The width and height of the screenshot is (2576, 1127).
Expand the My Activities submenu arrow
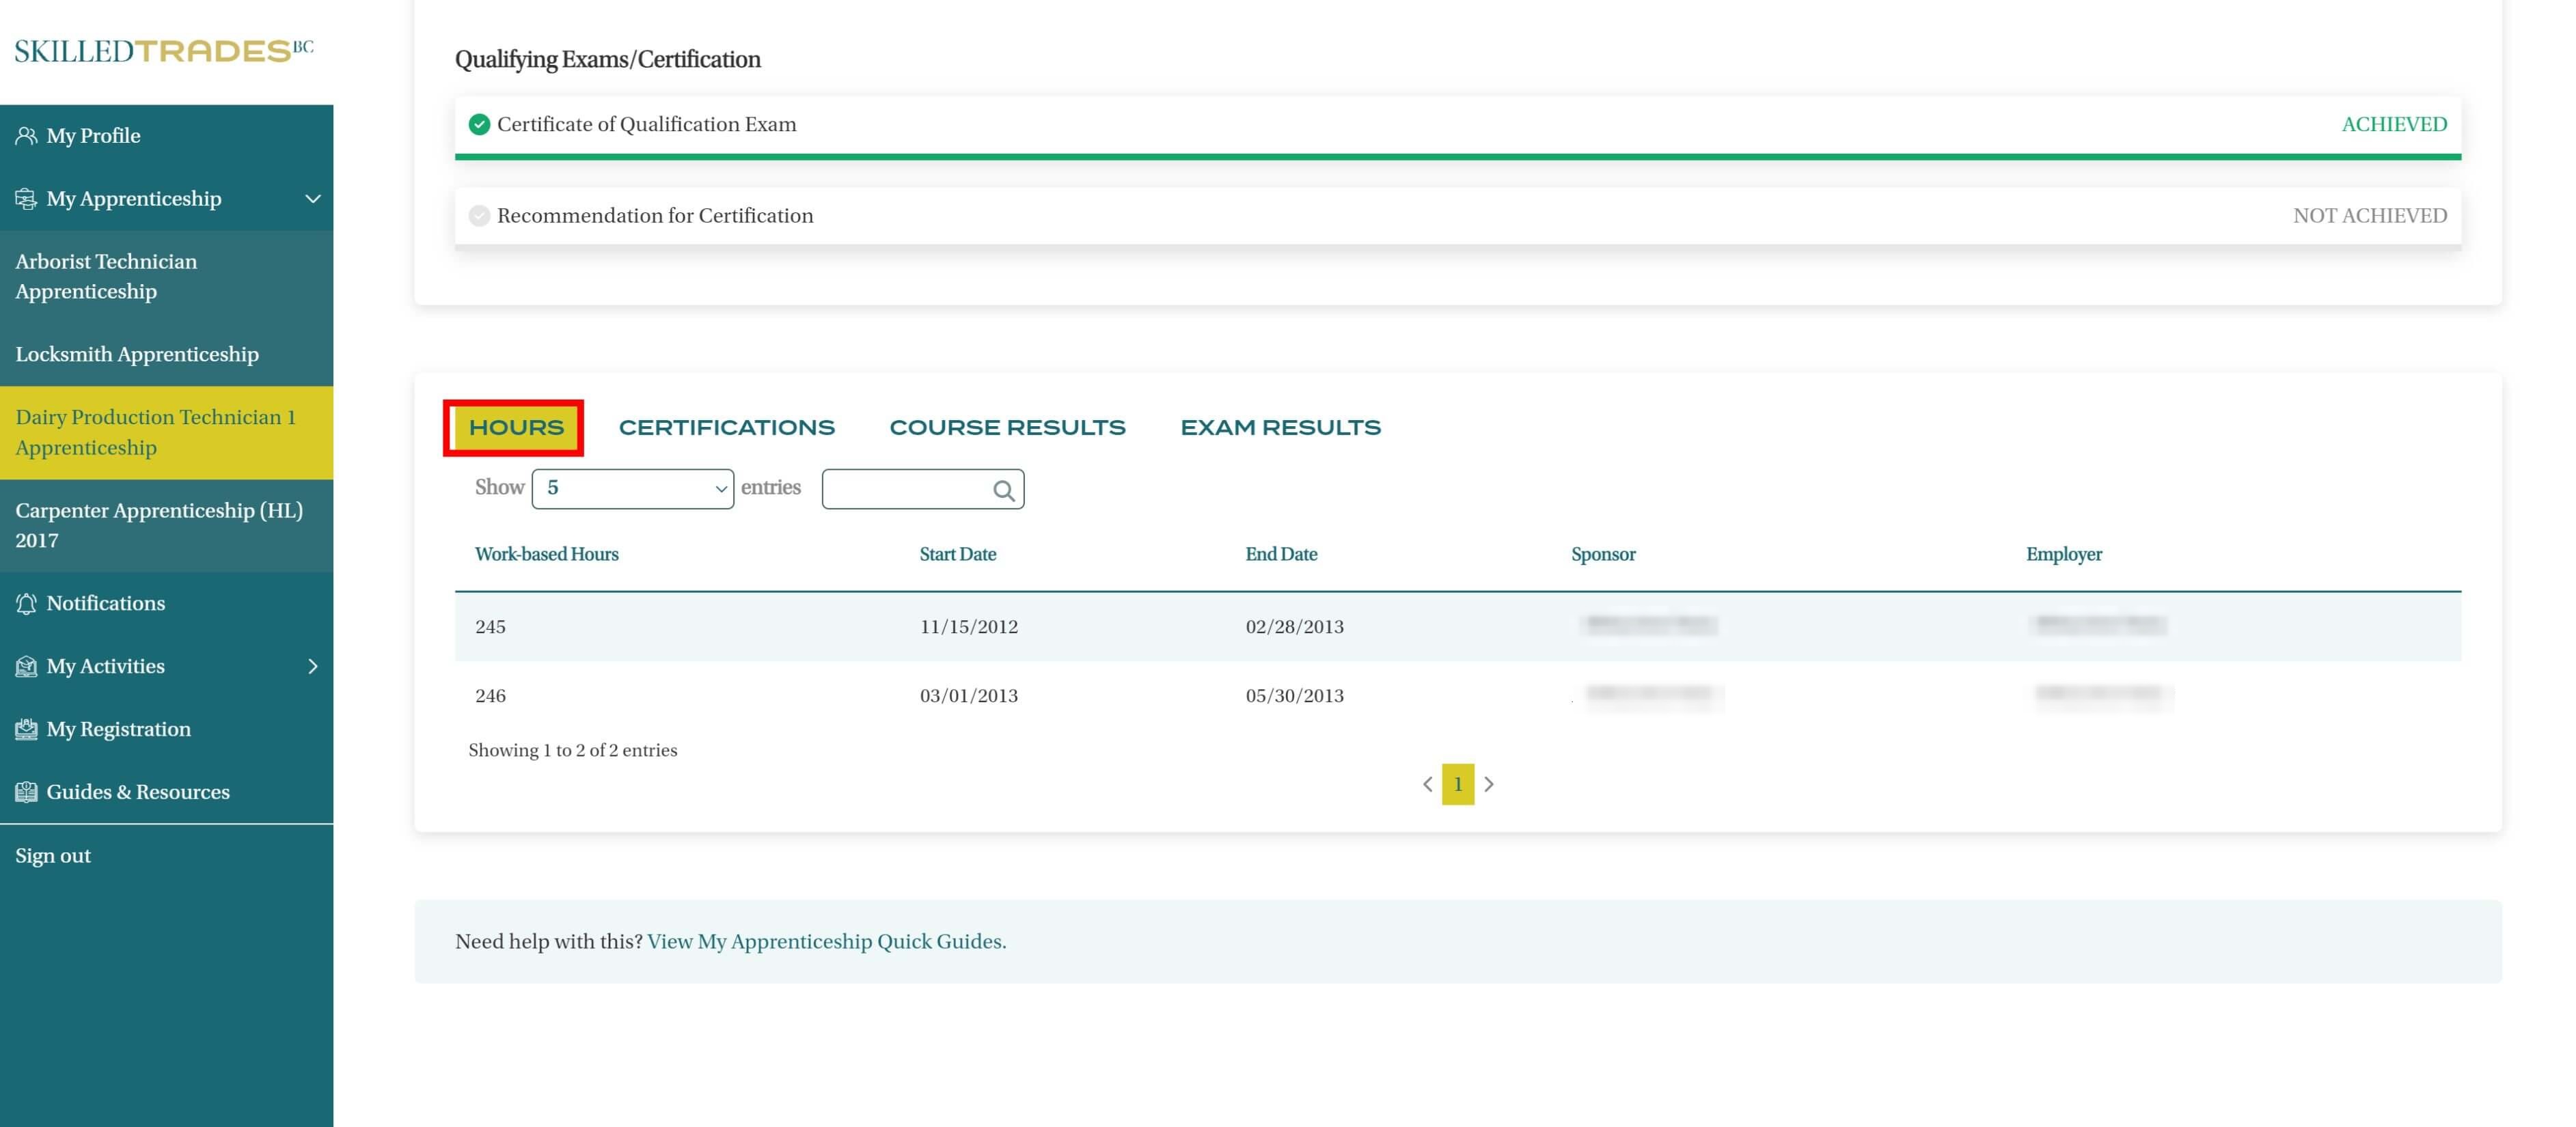click(312, 667)
